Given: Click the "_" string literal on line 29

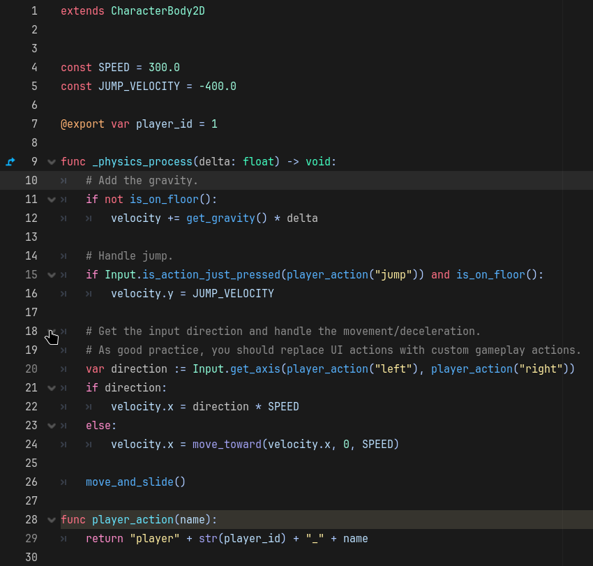Looking at the screenshot, I should [x=315, y=539].
